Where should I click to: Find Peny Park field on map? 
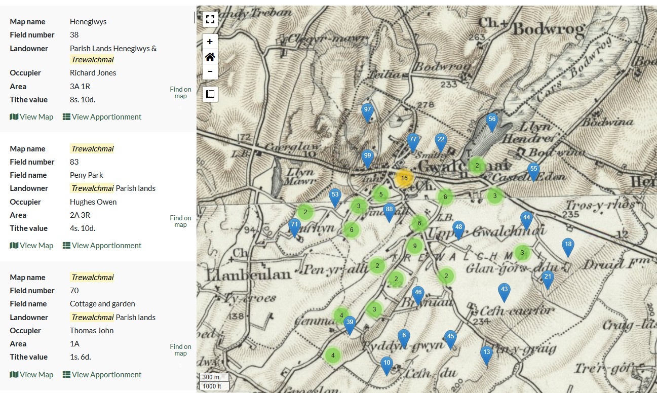(180, 221)
